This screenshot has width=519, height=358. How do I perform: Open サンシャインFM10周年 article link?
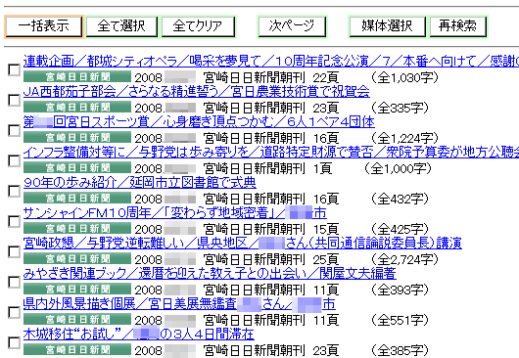pos(175,213)
